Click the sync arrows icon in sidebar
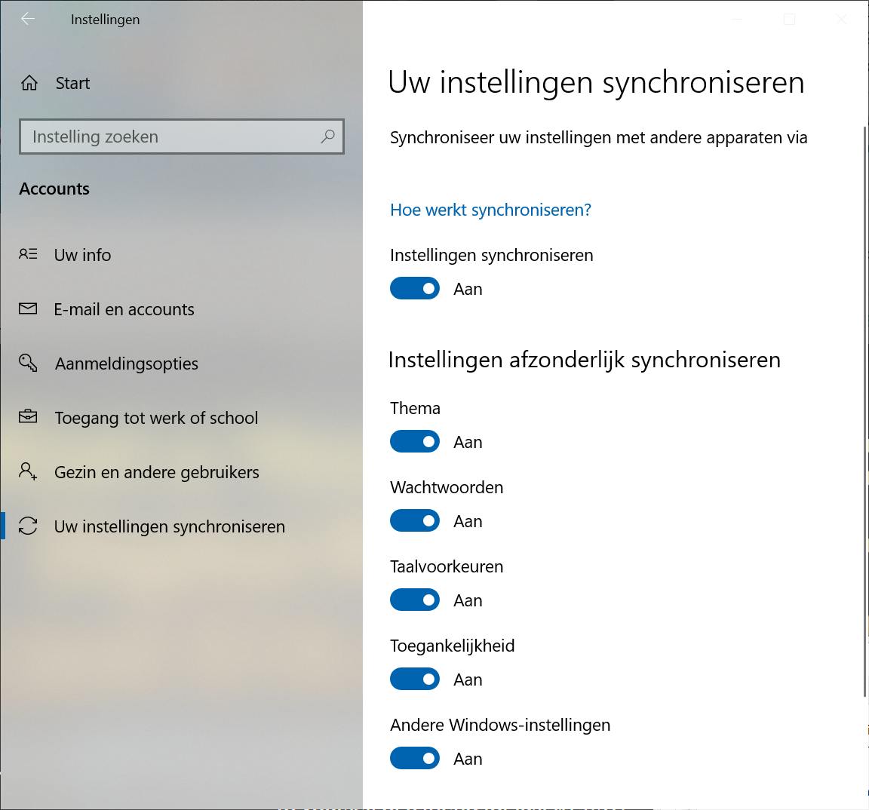Viewport: 869px width, 810px height. tap(28, 526)
